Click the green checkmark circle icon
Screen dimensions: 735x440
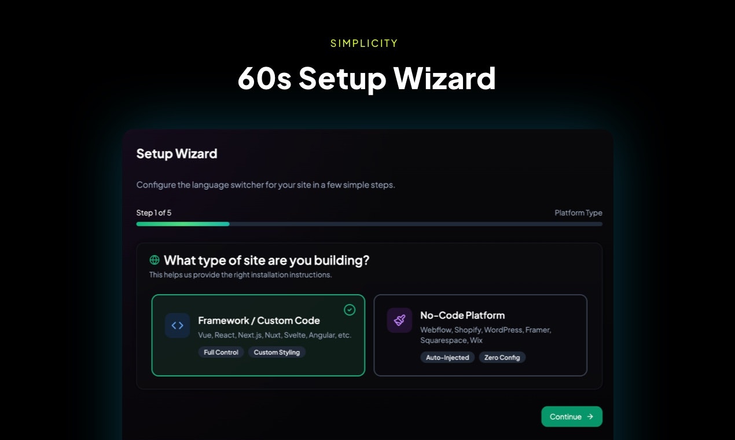pyautogui.click(x=350, y=310)
